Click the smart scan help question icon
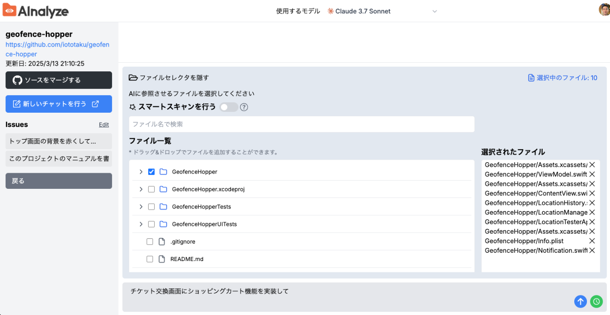 (244, 107)
